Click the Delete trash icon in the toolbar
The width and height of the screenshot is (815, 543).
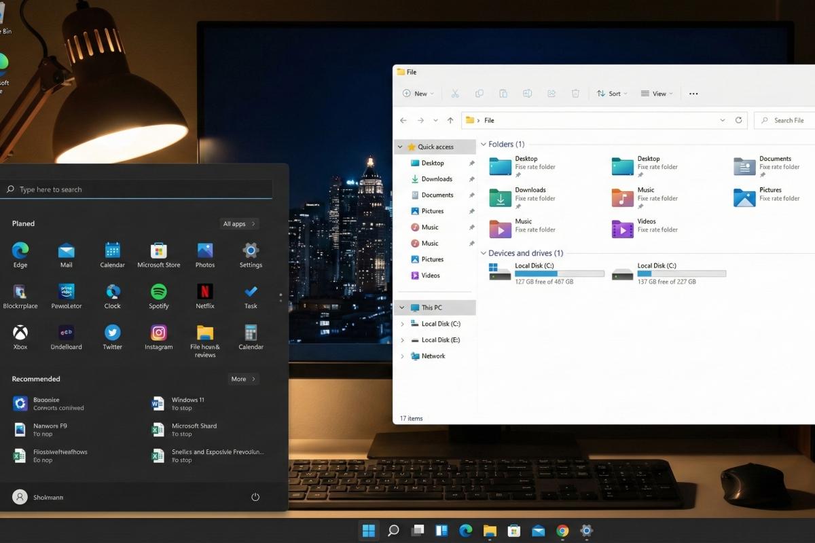tap(575, 93)
